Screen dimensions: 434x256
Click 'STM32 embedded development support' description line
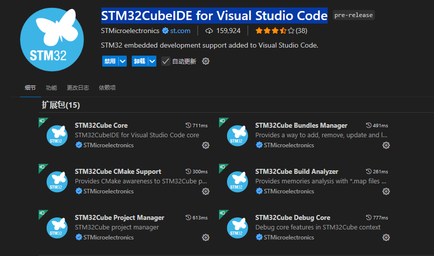pos(209,46)
